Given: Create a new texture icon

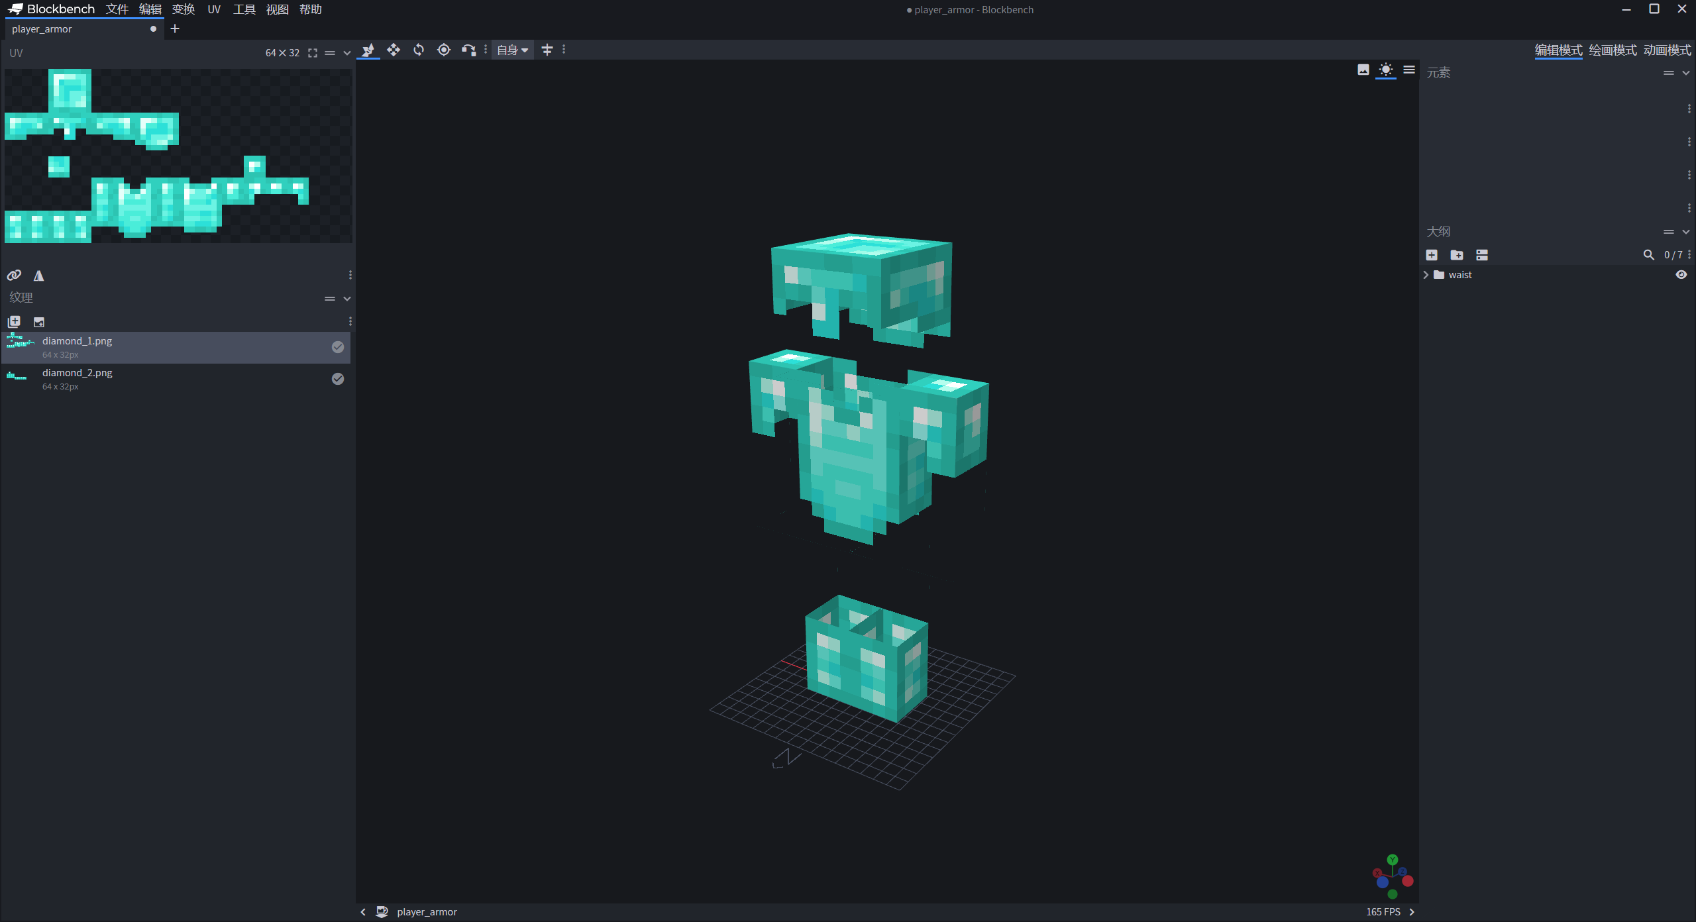Looking at the screenshot, I should coord(39,322).
